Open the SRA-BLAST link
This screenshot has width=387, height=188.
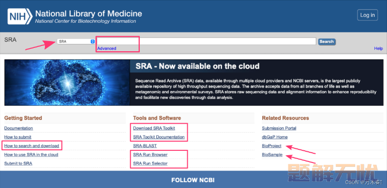point(145,146)
